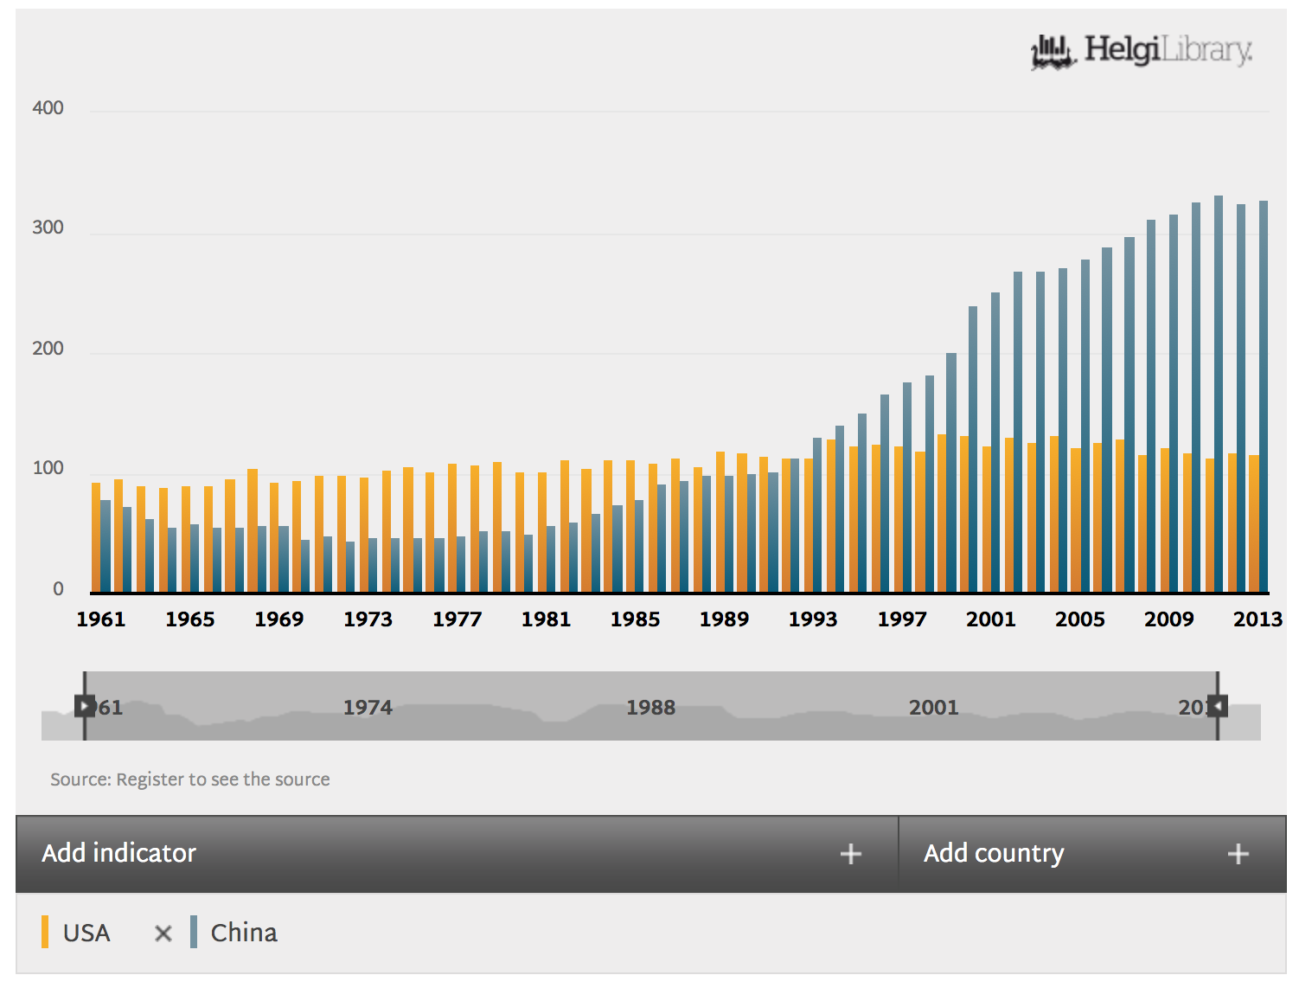Click the 2001 x-axis label
1299x988 pixels.
tap(991, 619)
